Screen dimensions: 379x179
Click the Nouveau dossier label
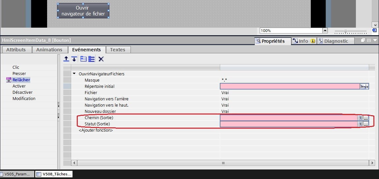pyautogui.click(x=100, y=112)
